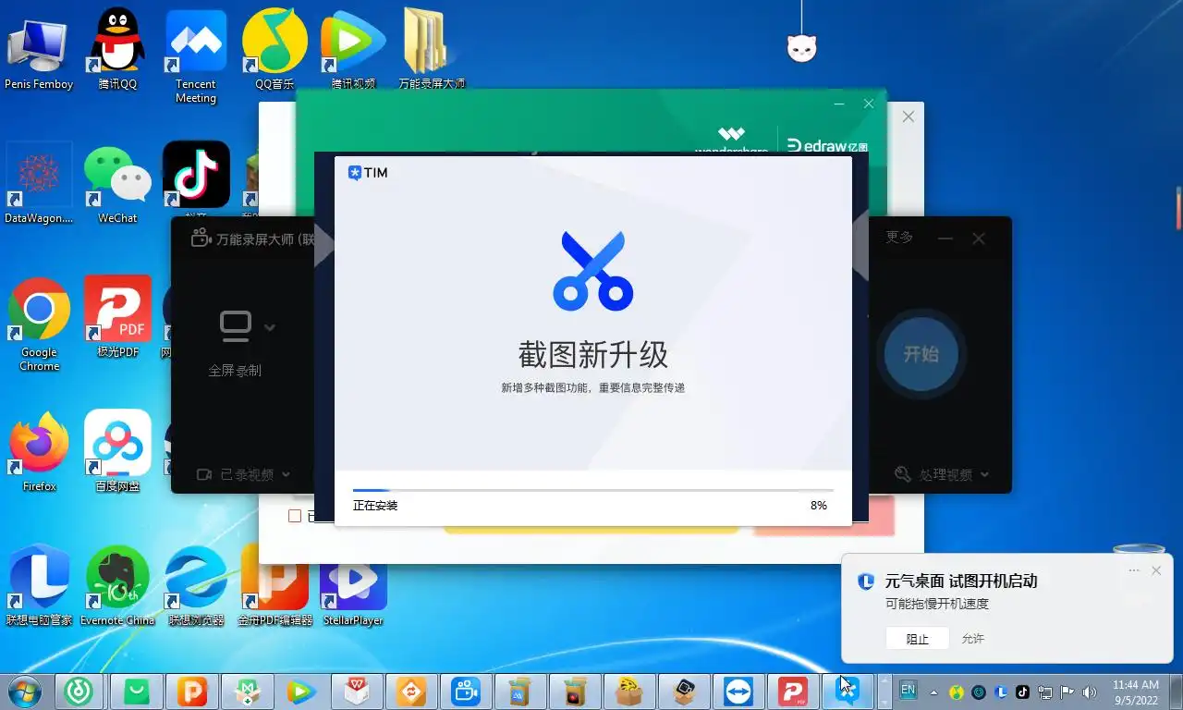Click 阻止 in 元气桌面 notification
1183x710 pixels.
(x=917, y=639)
